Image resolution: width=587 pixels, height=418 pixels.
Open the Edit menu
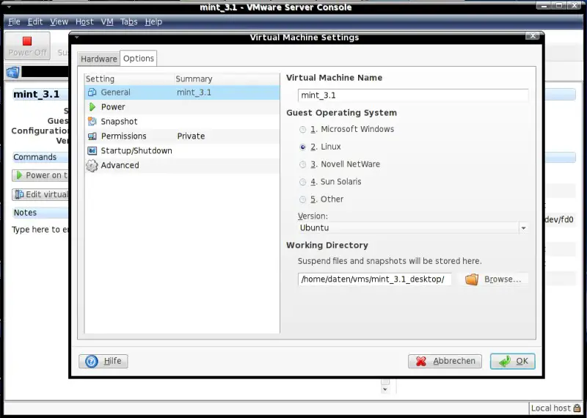[x=34, y=22]
